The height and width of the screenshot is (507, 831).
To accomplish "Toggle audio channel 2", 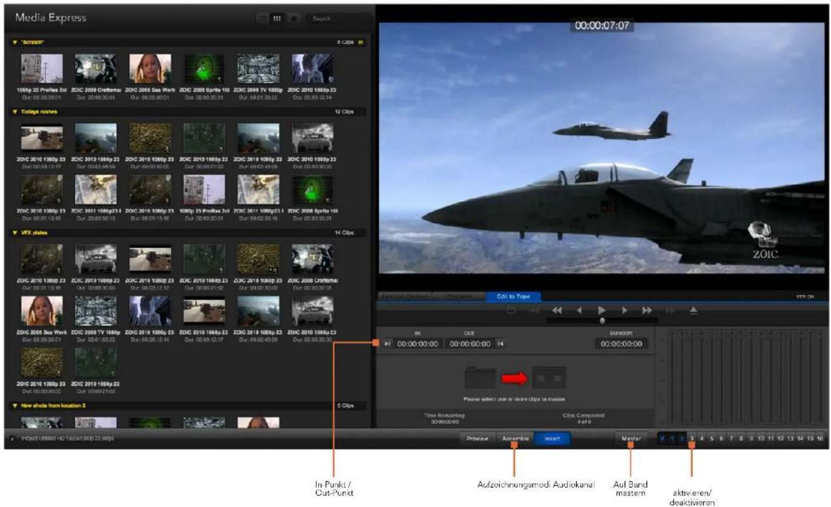I will pos(682,438).
